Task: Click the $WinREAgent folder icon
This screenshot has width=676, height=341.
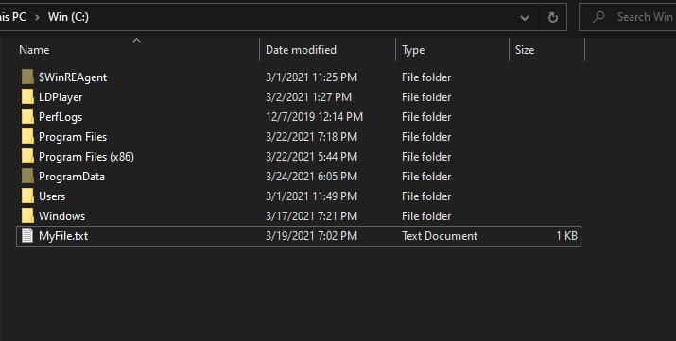Action: 27,77
